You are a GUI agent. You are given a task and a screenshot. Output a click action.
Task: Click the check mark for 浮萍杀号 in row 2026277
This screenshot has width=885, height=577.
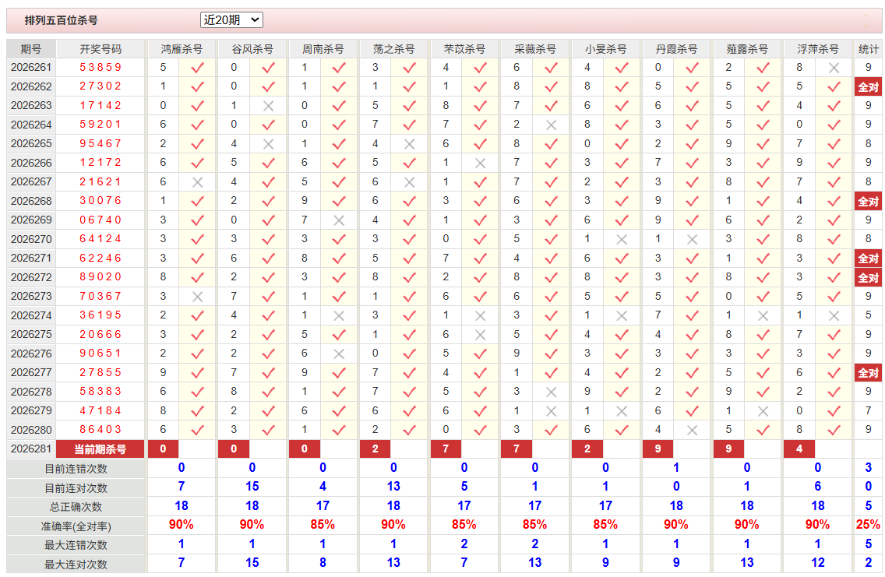(x=834, y=373)
